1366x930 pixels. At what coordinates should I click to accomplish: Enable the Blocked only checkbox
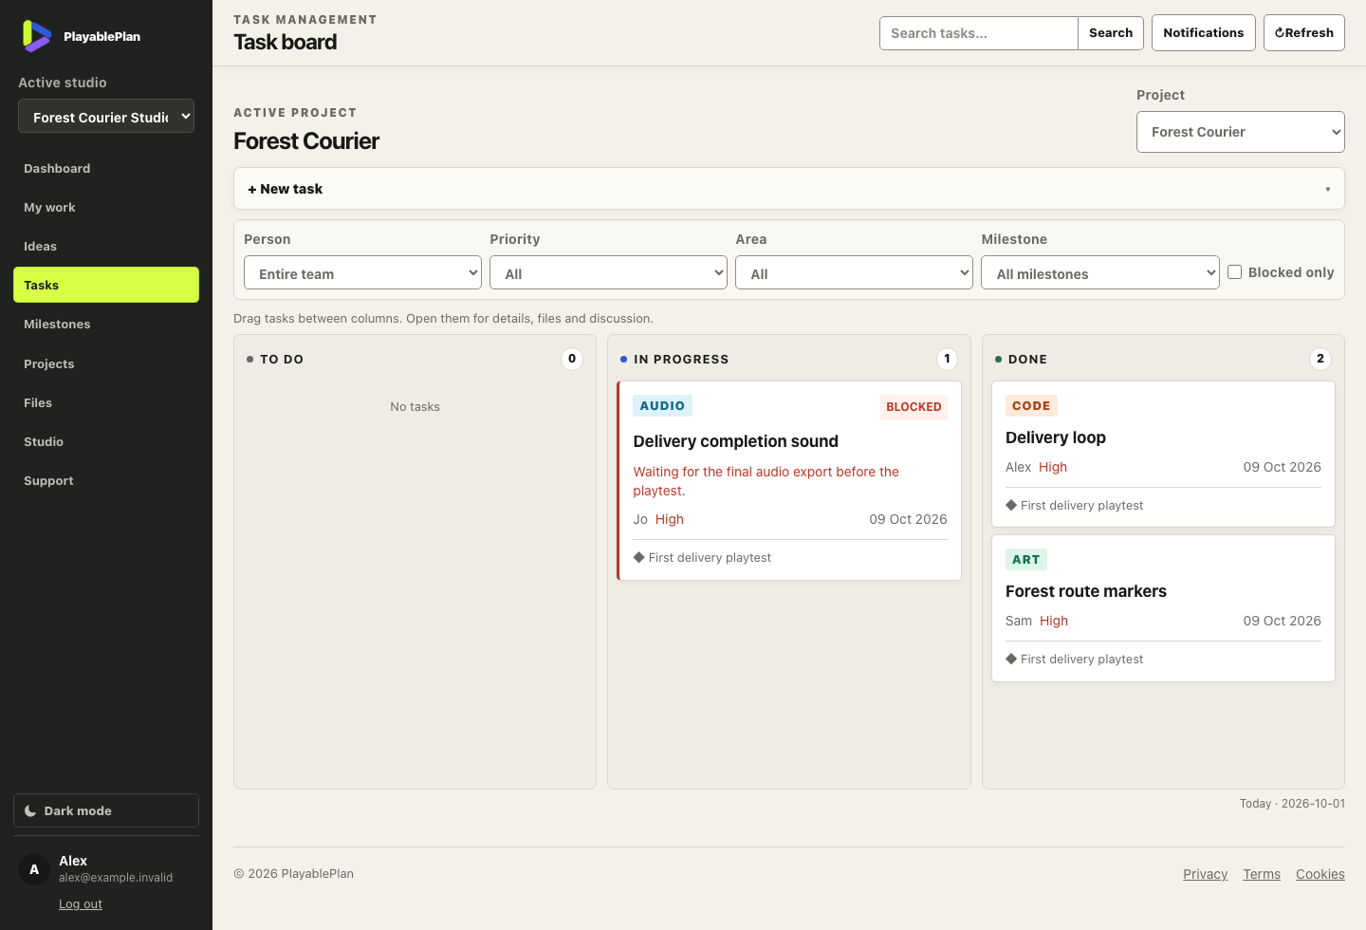coord(1234,272)
